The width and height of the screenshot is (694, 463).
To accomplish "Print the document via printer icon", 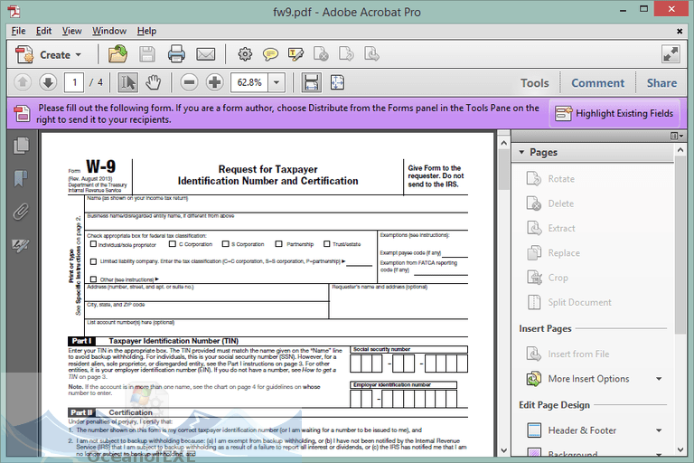I will (x=176, y=54).
